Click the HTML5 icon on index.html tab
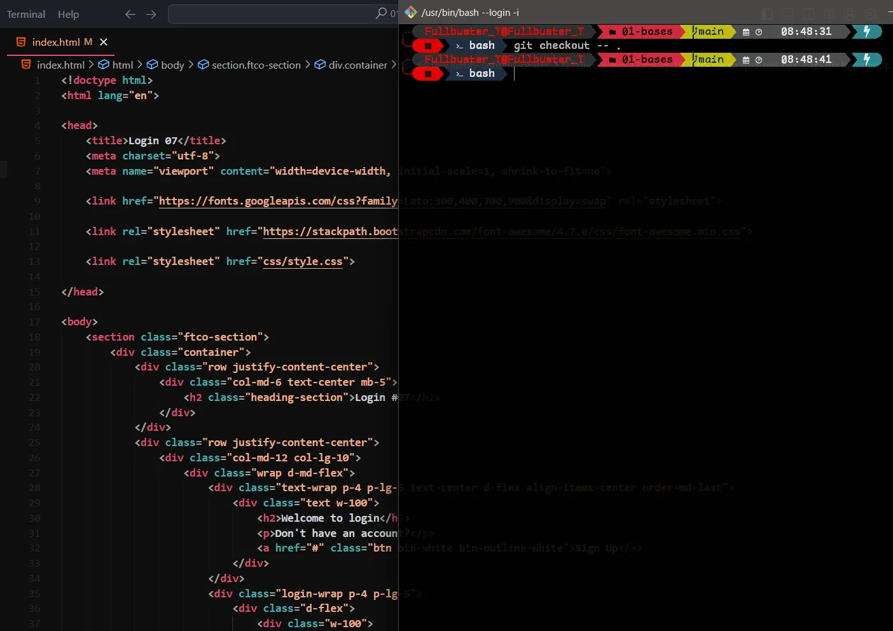Viewport: 893px width, 631px height. pyautogui.click(x=21, y=42)
